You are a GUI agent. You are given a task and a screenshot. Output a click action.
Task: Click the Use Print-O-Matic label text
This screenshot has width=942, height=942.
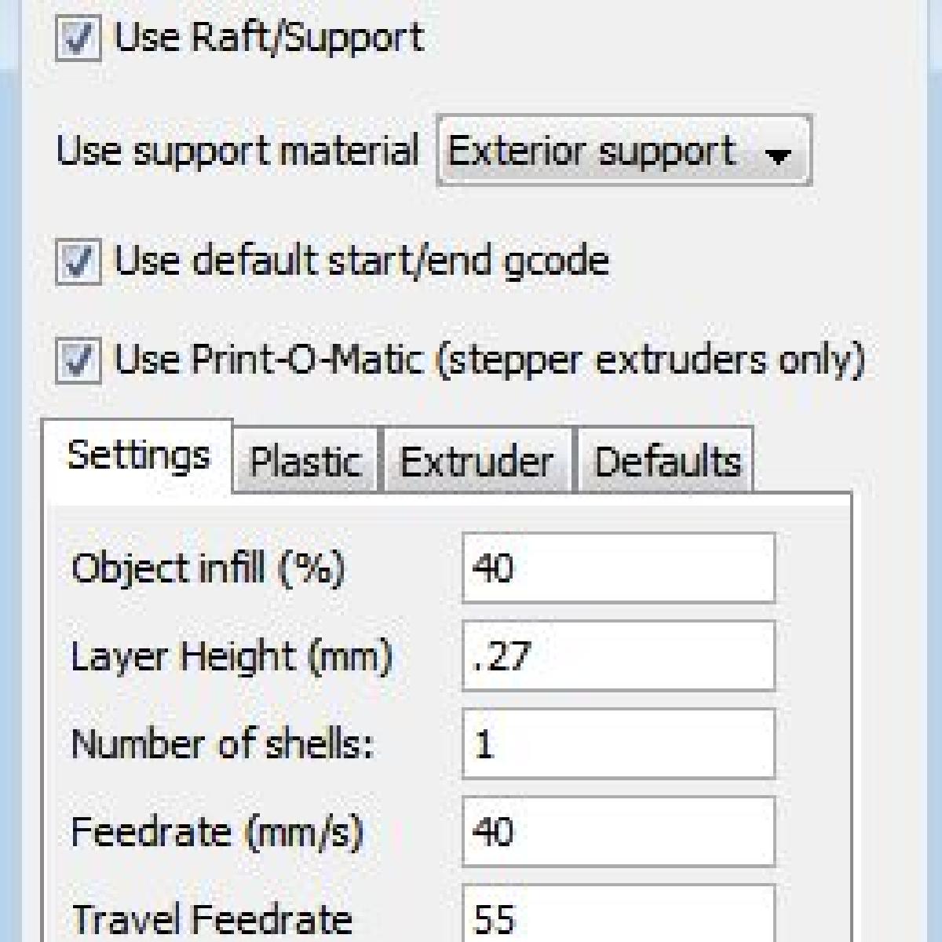point(489,360)
